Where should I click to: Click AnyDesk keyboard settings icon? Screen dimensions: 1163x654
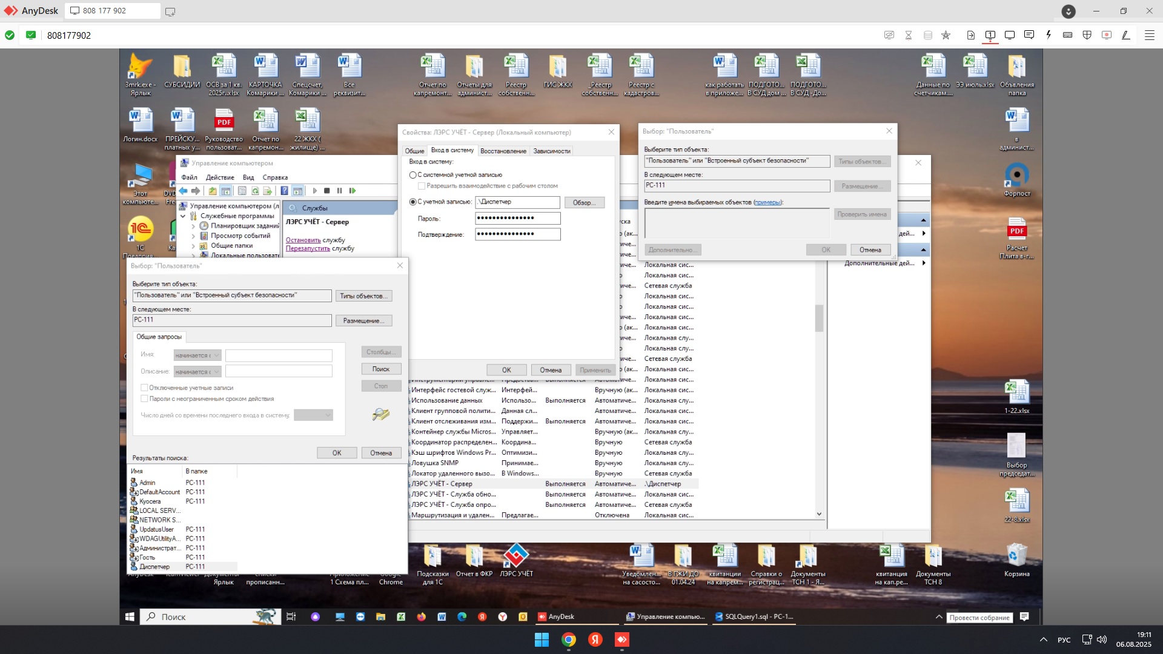tap(1068, 35)
